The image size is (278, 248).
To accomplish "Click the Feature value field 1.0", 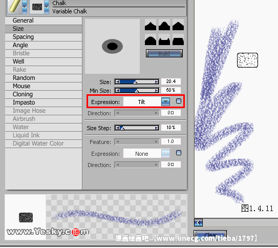I will click(x=171, y=141).
